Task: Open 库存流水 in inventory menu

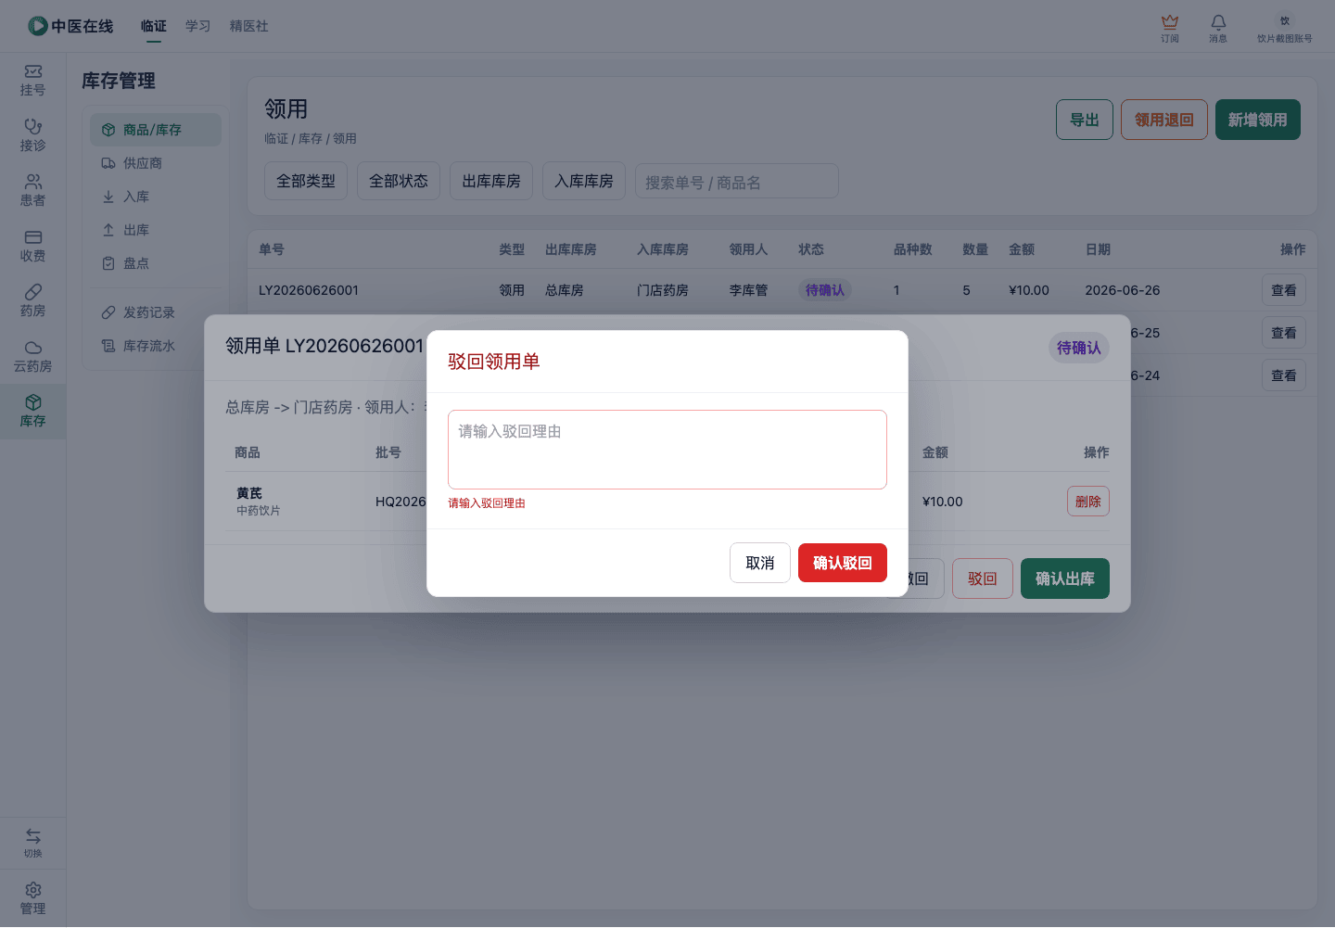Action: (x=156, y=346)
